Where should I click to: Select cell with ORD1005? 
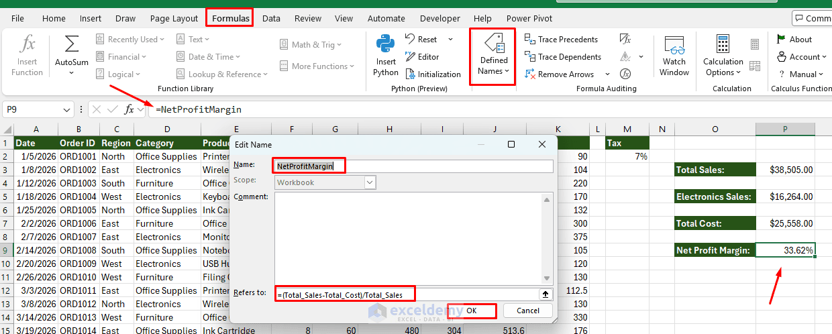tap(79, 210)
